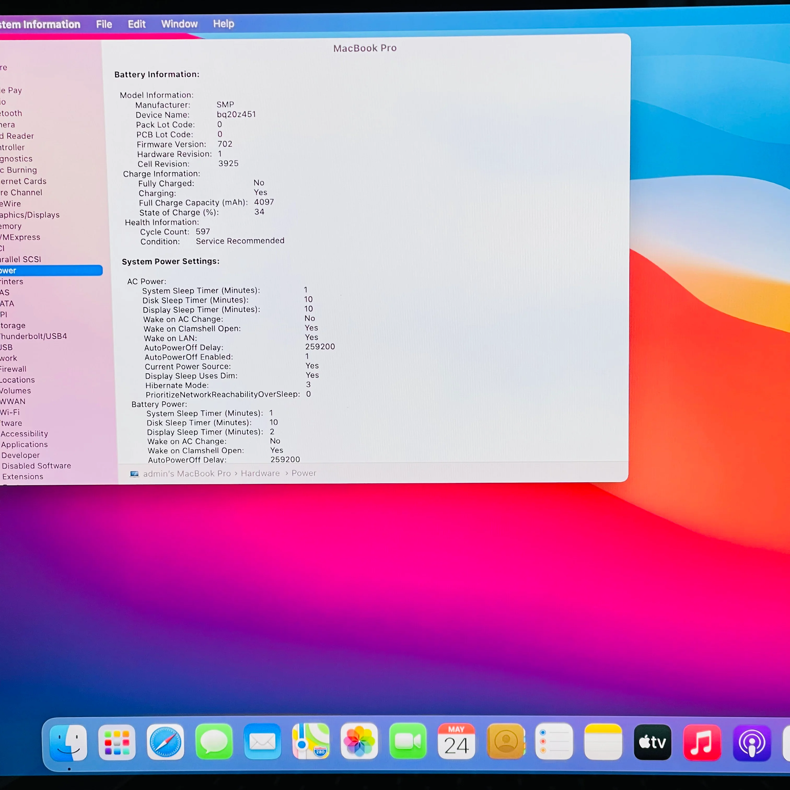Open the File menu
Viewport: 790px width, 790px height.
pyautogui.click(x=104, y=25)
